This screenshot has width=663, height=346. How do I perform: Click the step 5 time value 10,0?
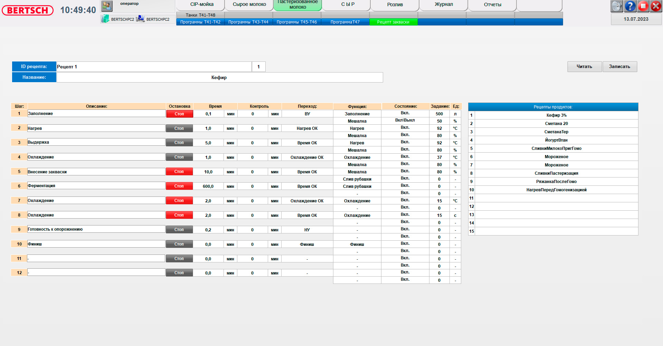208,172
